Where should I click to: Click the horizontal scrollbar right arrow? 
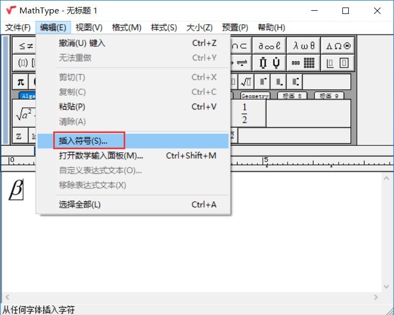(x=376, y=297)
